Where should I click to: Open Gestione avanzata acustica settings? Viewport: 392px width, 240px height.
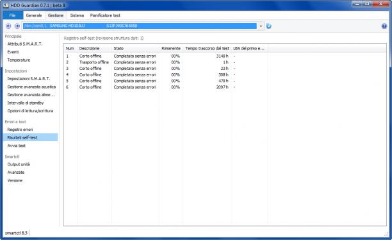(31, 87)
